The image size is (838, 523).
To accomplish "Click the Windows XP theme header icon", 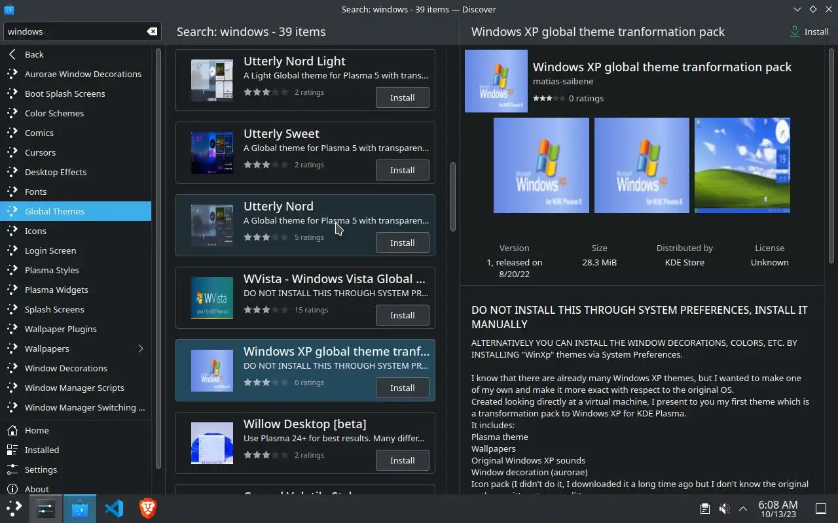I will (x=496, y=81).
